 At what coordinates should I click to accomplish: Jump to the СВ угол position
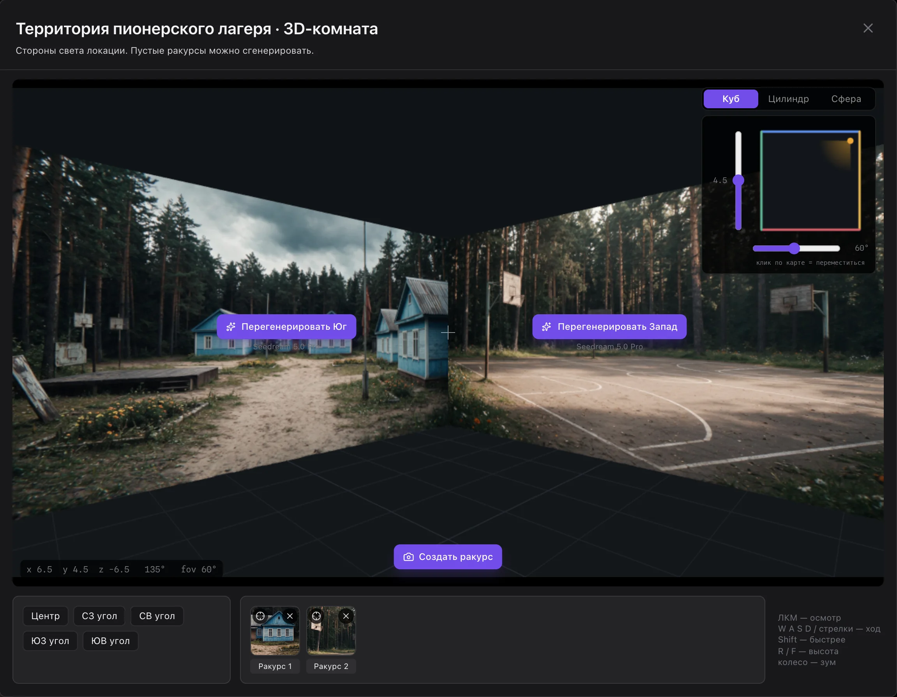pyautogui.click(x=157, y=616)
